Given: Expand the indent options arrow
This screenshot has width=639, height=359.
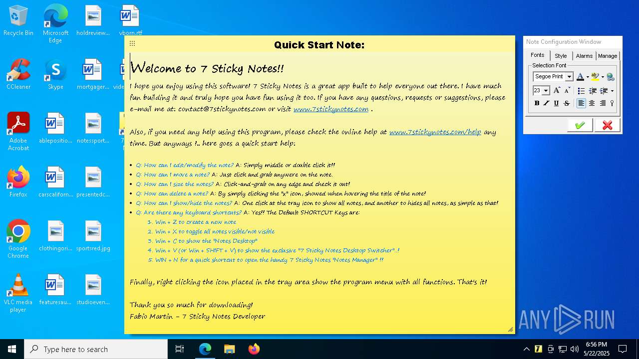Looking at the screenshot, I should (612, 91).
